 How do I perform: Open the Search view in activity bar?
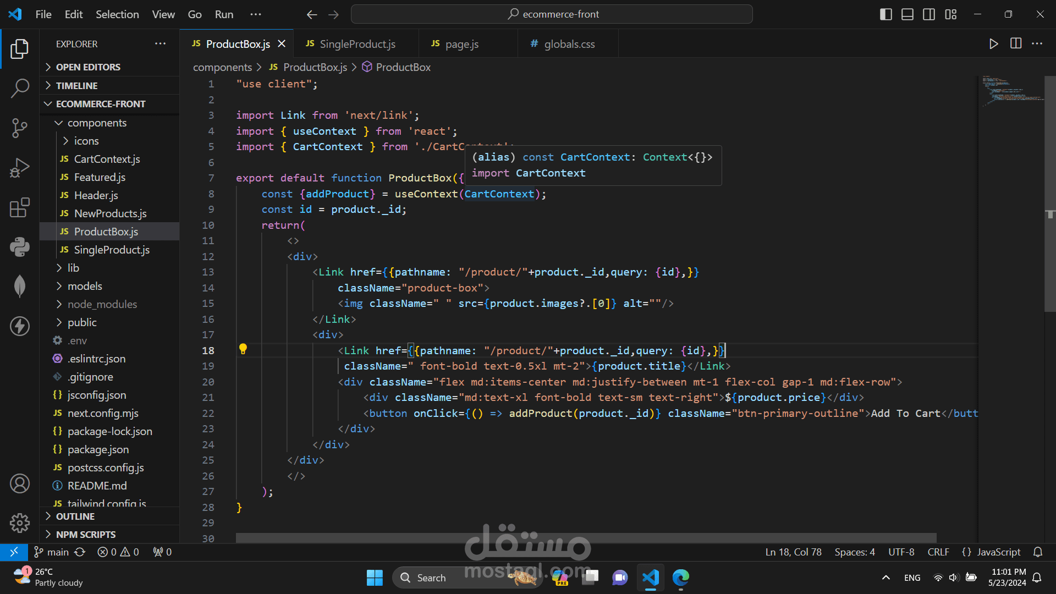click(20, 88)
